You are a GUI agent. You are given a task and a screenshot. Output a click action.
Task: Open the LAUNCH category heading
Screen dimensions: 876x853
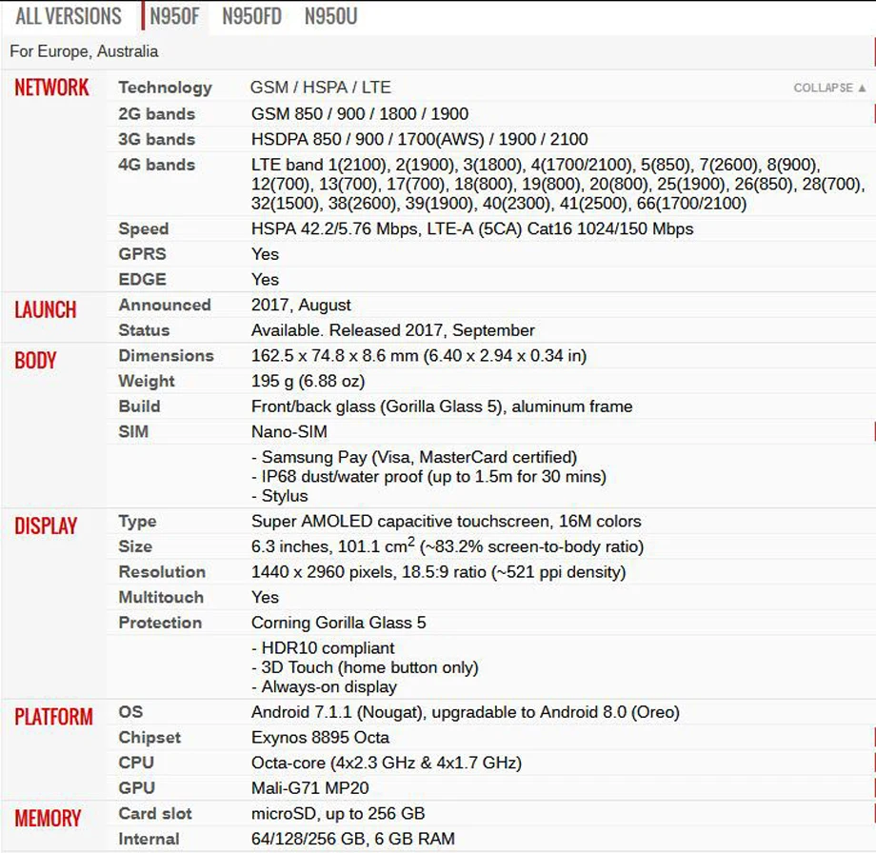pyautogui.click(x=46, y=310)
